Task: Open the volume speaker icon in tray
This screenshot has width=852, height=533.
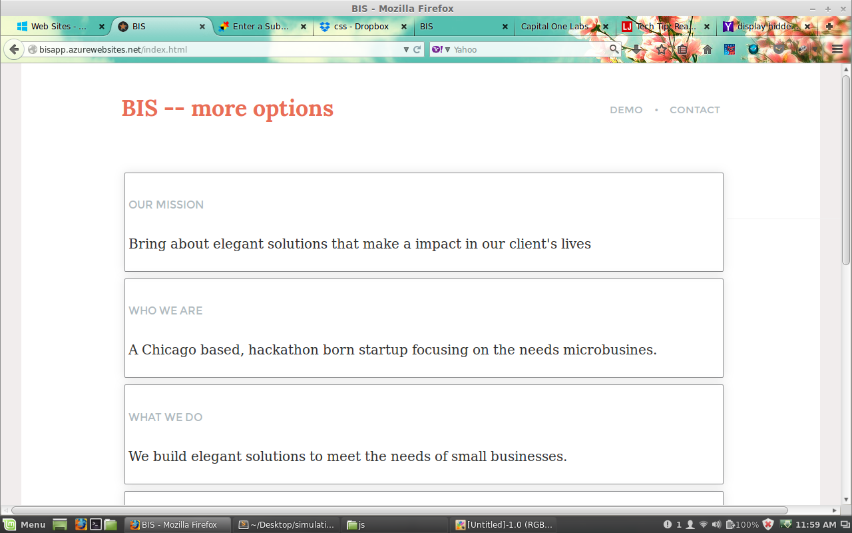Action: click(716, 524)
